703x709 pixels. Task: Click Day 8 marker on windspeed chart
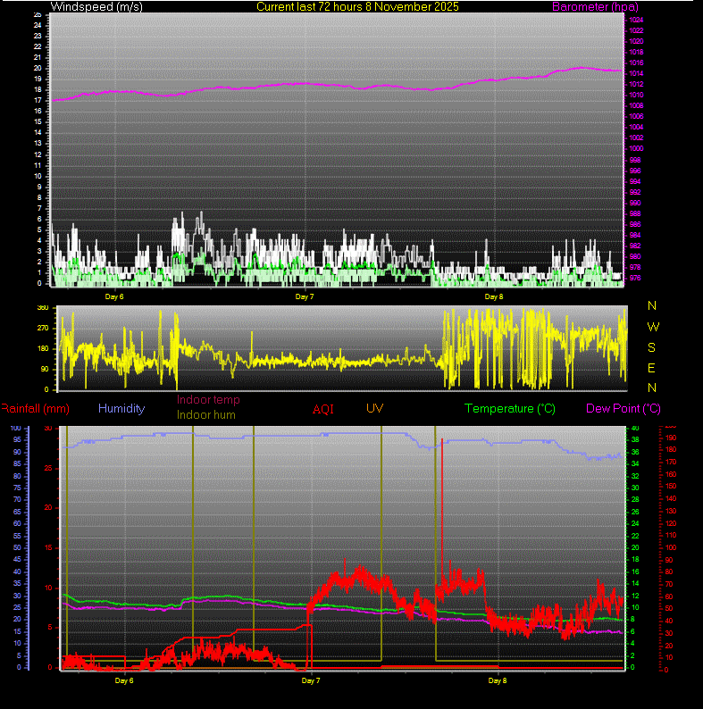click(494, 296)
